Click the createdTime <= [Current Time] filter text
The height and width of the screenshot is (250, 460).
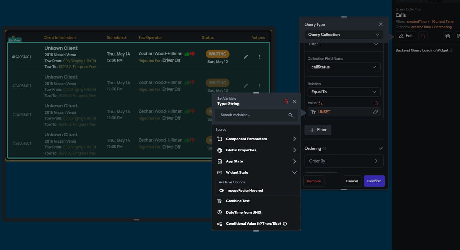tap(430, 22)
